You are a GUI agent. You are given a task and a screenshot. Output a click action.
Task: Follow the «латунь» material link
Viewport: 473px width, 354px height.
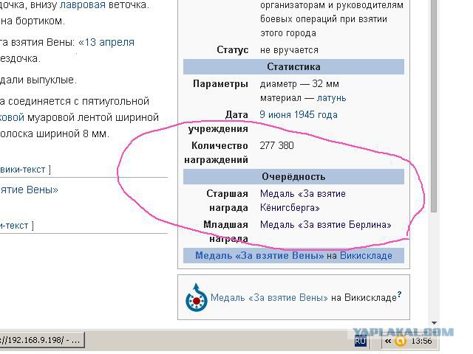(331, 98)
